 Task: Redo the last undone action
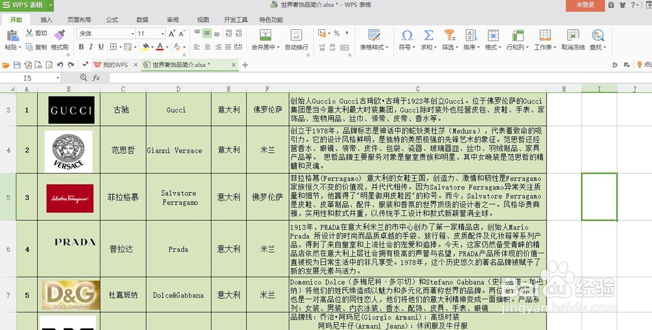point(71,64)
